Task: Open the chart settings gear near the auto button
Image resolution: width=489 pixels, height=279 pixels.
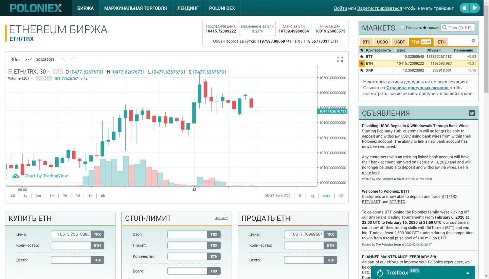Action: coord(341,196)
